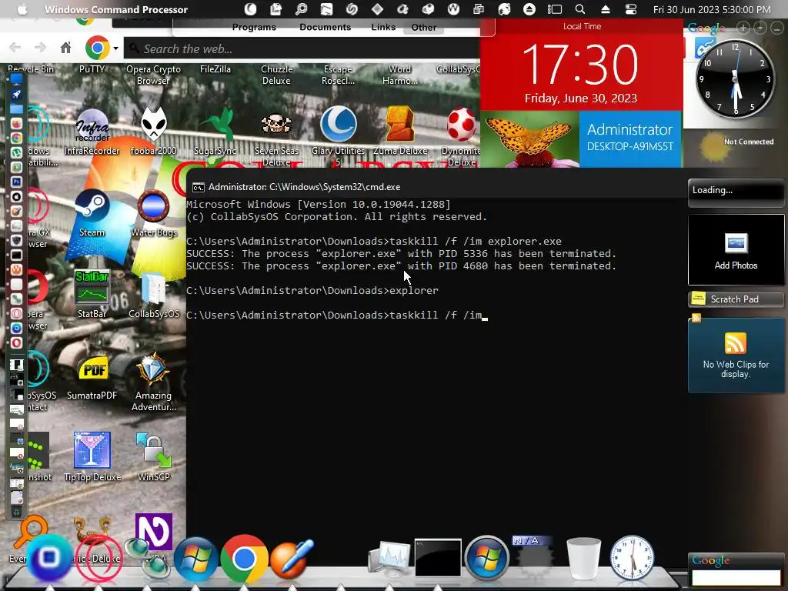
Task: Expand the Chrome search engine dropdown arrow
Action: coord(115,48)
